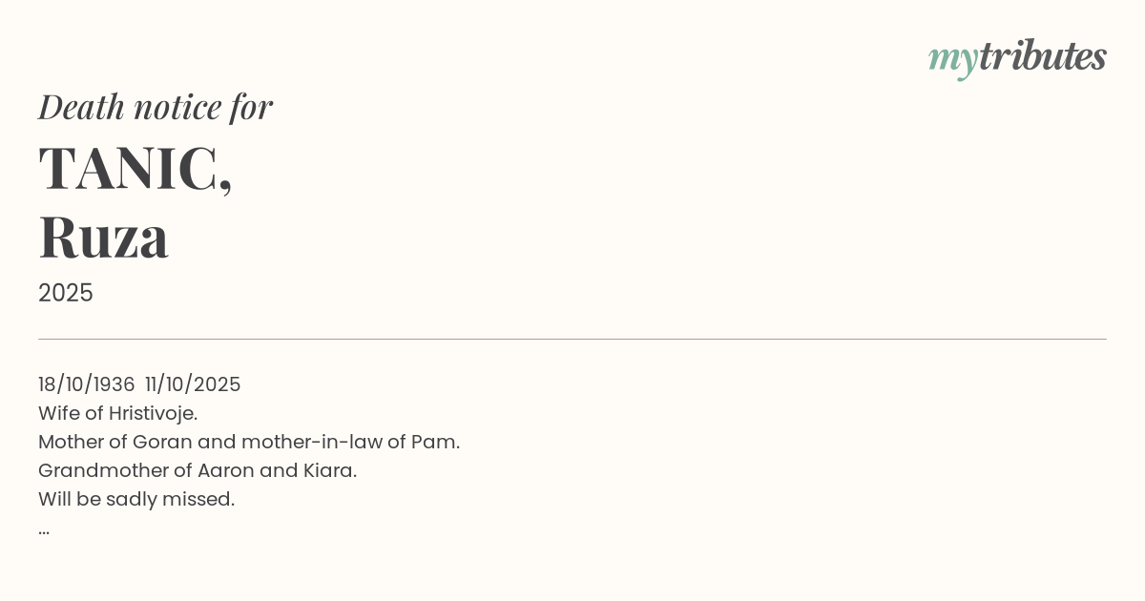
Task: Expand the truncated text via the ellipsis
Action: click(x=44, y=529)
